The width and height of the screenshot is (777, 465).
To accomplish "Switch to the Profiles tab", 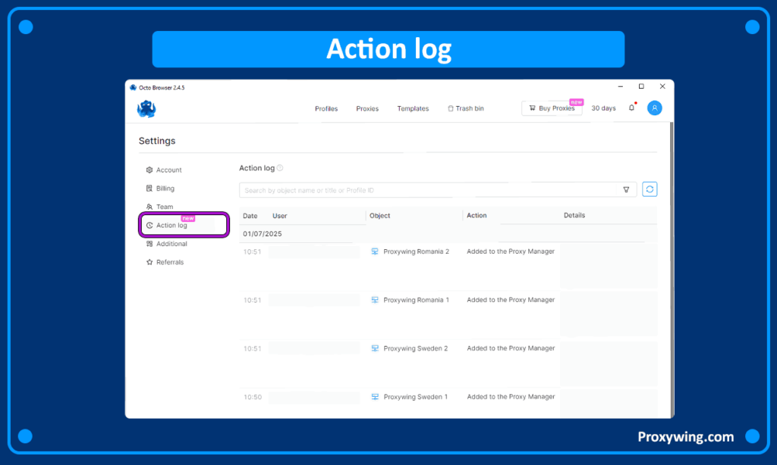I will coord(326,109).
